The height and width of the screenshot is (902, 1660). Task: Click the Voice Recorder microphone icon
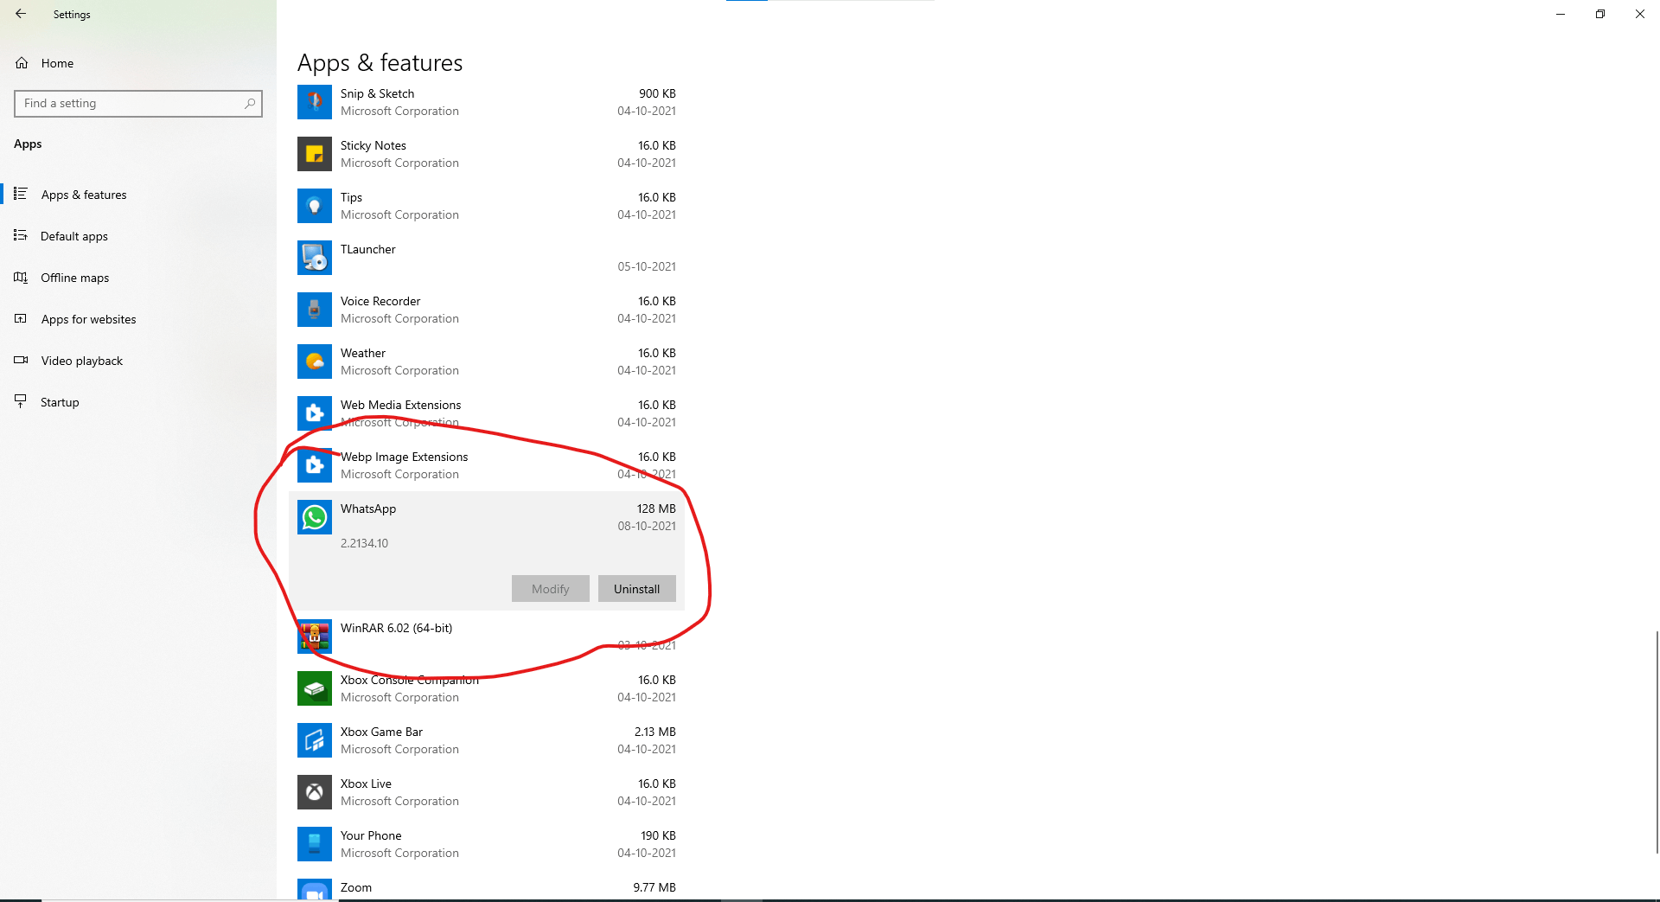(315, 310)
